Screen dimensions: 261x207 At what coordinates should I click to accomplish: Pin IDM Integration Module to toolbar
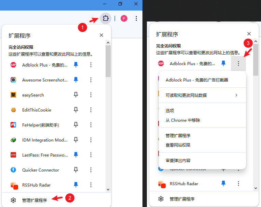click(x=76, y=140)
